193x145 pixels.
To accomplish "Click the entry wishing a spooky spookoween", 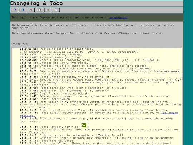I will [x=97, y=84].
